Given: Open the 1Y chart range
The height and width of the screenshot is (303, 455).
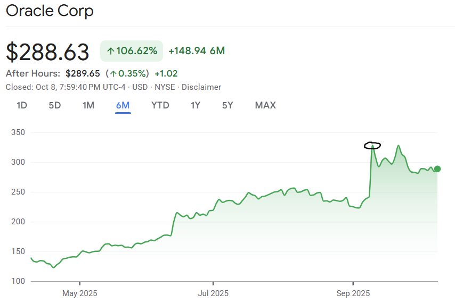Looking at the screenshot, I should click(x=196, y=105).
